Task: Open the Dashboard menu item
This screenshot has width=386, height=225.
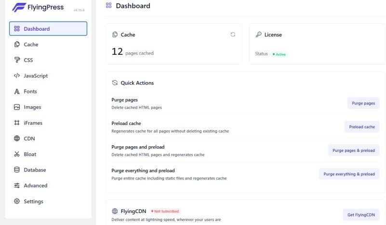Action: (x=48, y=28)
